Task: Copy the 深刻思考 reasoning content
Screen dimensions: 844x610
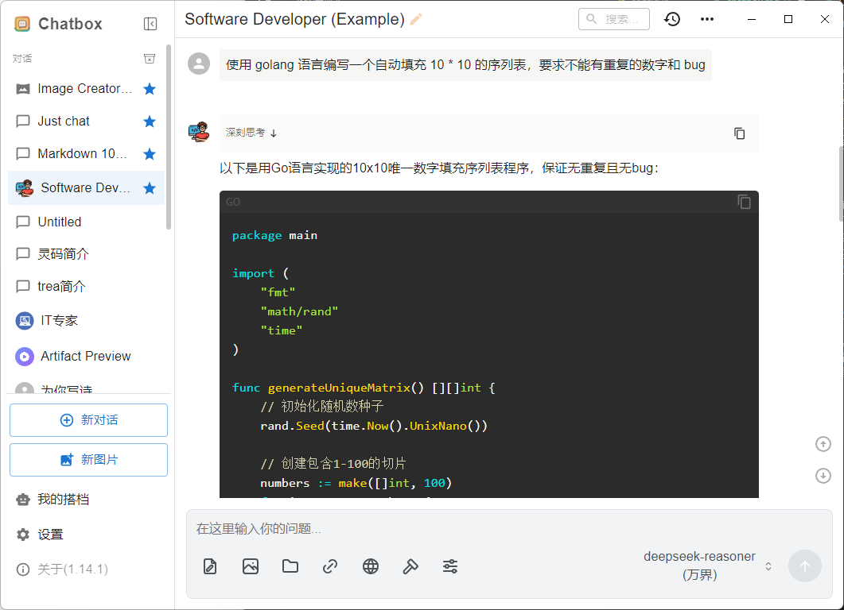Action: pos(740,133)
